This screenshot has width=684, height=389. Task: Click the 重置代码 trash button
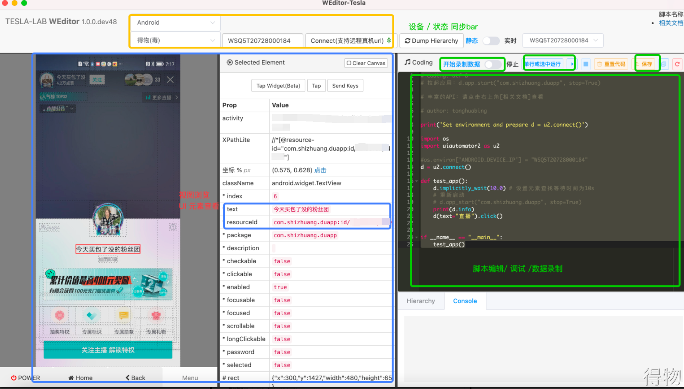point(611,64)
